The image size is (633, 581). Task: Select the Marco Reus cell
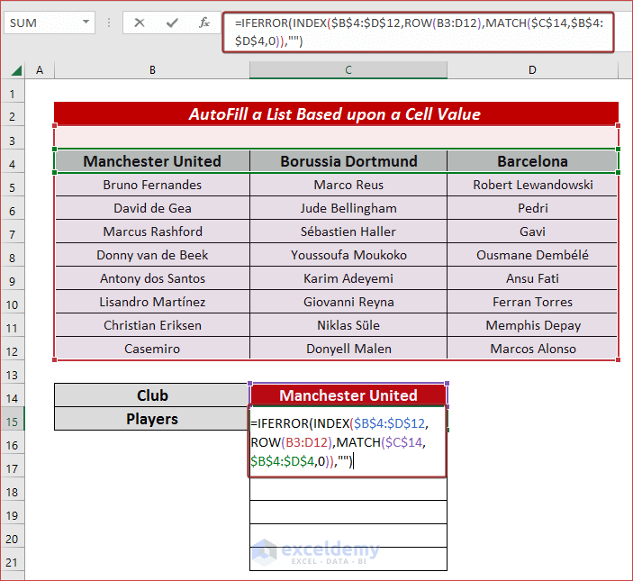tap(348, 185)
